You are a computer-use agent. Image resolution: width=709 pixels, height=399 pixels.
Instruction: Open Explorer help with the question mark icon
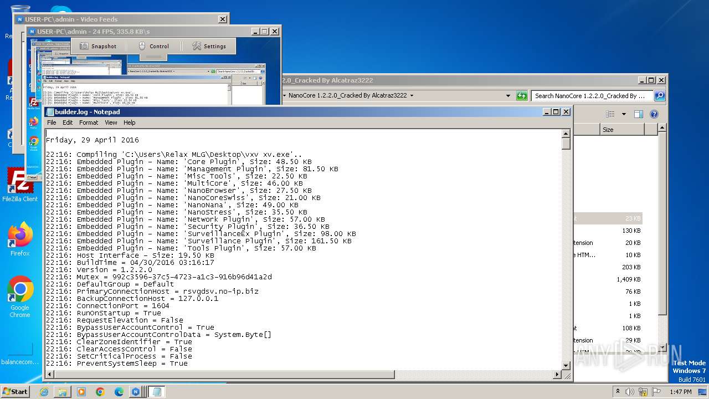654,114
